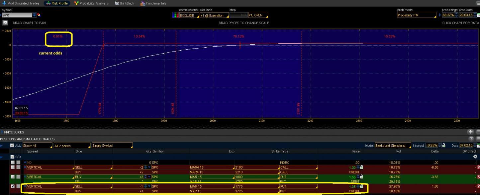The width and height of the screenshot is (480, 195).
Task: Click the Delta column header
Action: coord(434,151)
